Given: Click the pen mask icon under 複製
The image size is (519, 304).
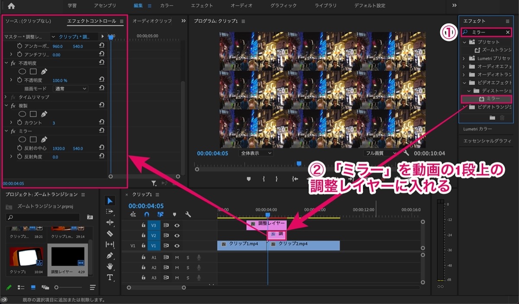Looking at the screenshot, I should pos(44,114).
